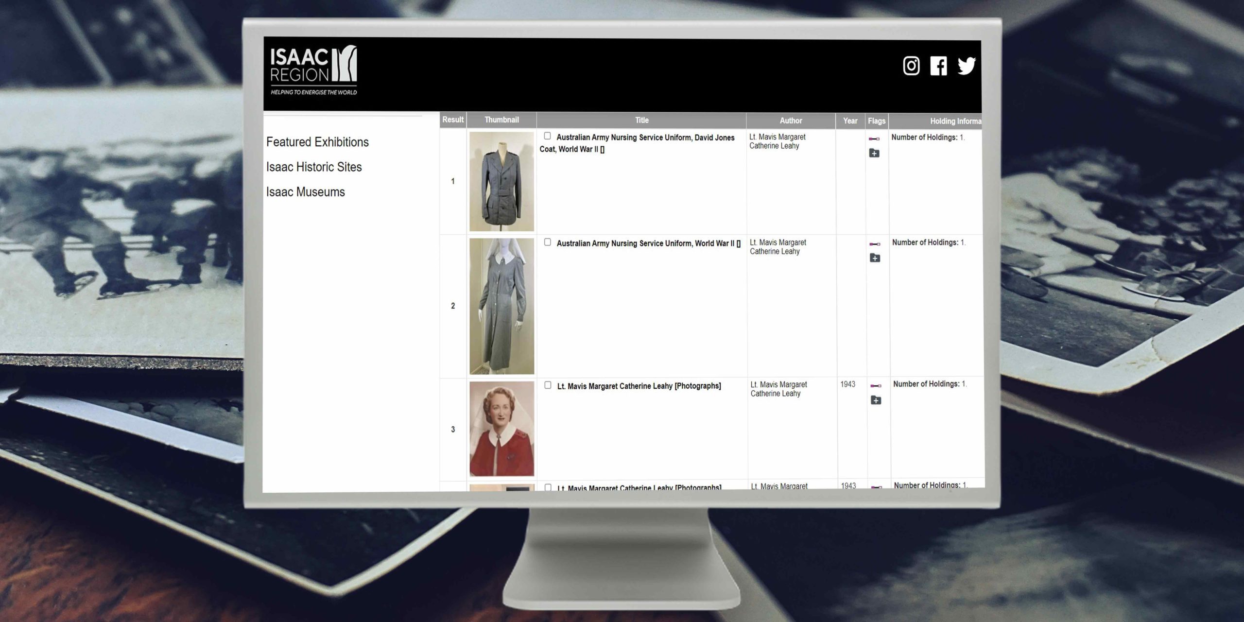The width and height of the screenshot is (1244, 622).
Task: Click add-to-folder icon for result 1
Action: [x=874, y=153]
